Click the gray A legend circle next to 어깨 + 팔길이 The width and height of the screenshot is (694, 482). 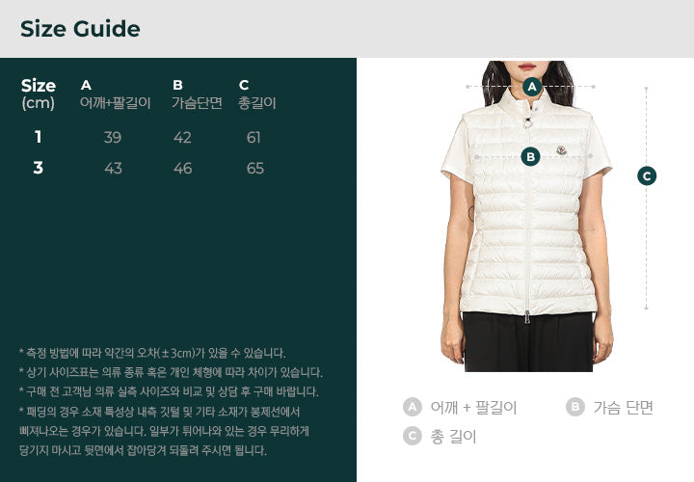tap(413, 407)
